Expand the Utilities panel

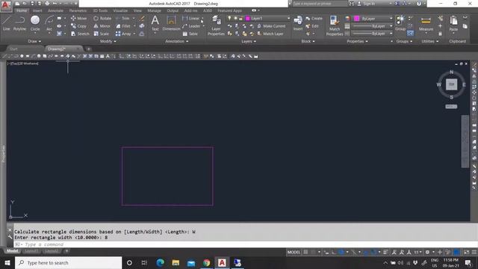tap(430, 41)
